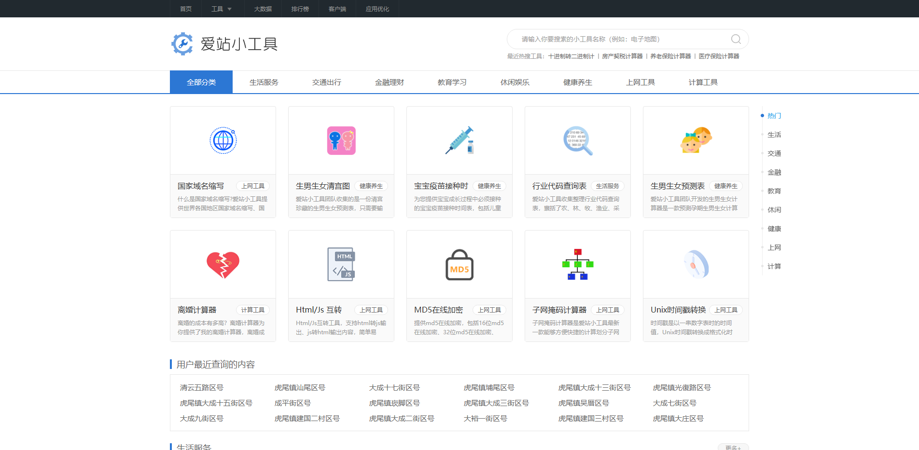Image resolution: width=919 pixels, height=450 pixels.
Task: Expand the 工具 dropdown in top navigation
Action: click(x=222, y=9)
